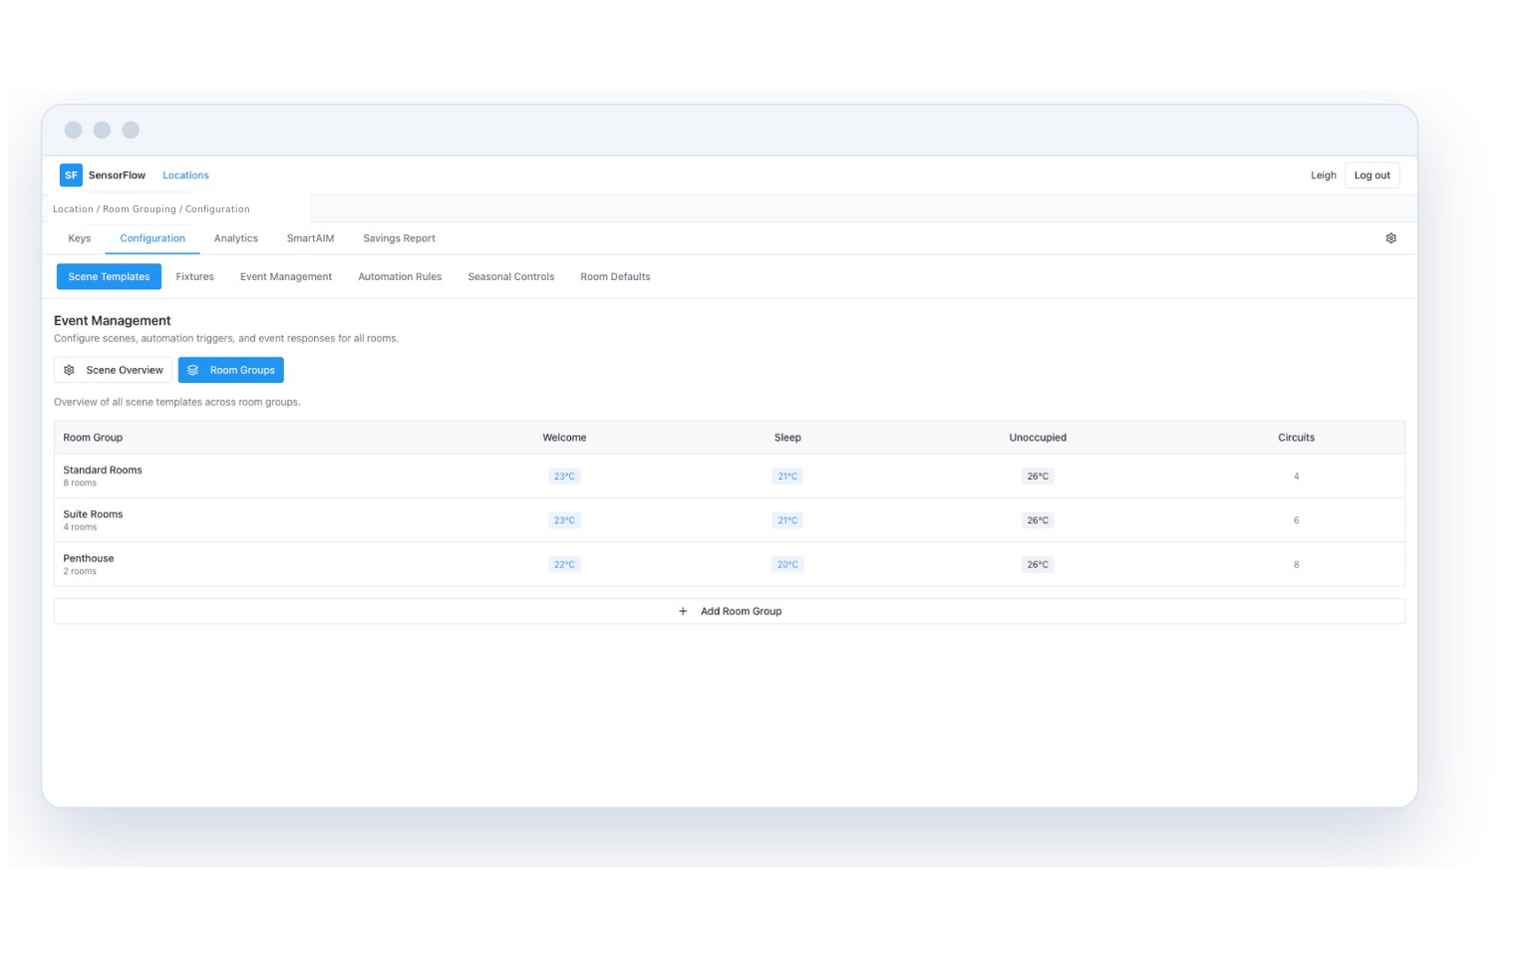The image size is (1531, 957).
Task: Open the Seasonal Controls sub-tab
Action: click(511, 277)
